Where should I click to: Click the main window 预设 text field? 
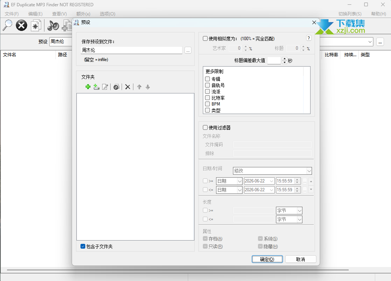(x=61, y=42)
